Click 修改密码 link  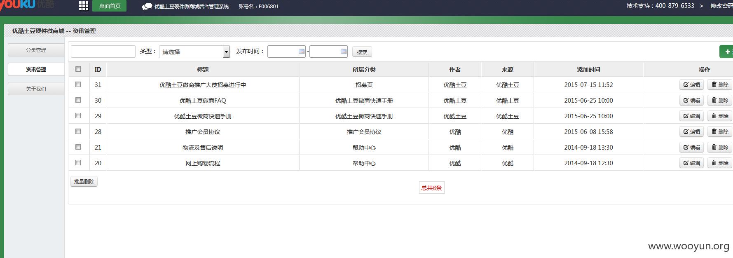(x=721, y=6)
